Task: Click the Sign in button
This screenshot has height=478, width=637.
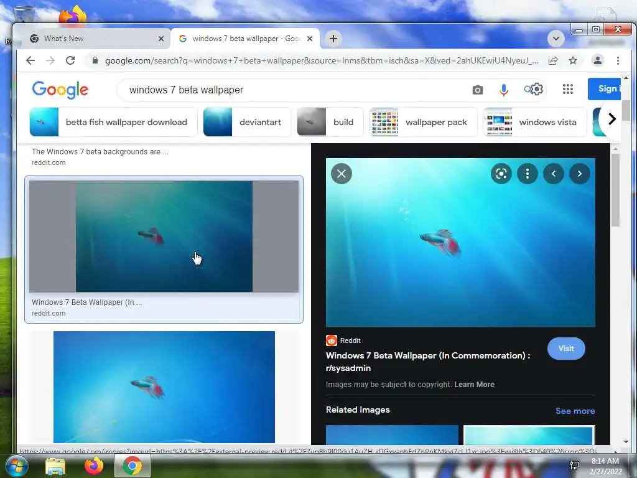Action: 604,88
